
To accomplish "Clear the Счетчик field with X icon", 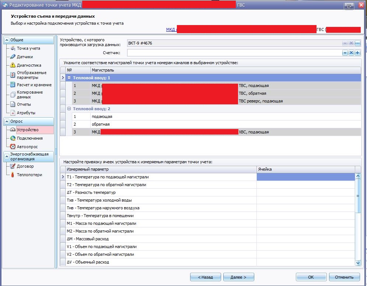I will (x=351, y=53).
